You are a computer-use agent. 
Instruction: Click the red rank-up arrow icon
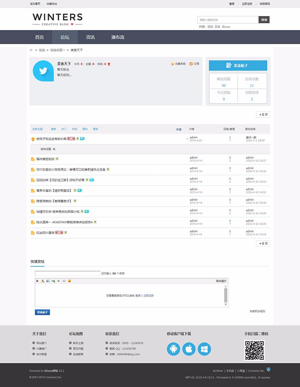[109, 64]
